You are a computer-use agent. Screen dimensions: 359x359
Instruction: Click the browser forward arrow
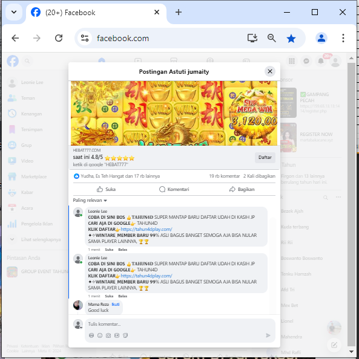point(37,38)
